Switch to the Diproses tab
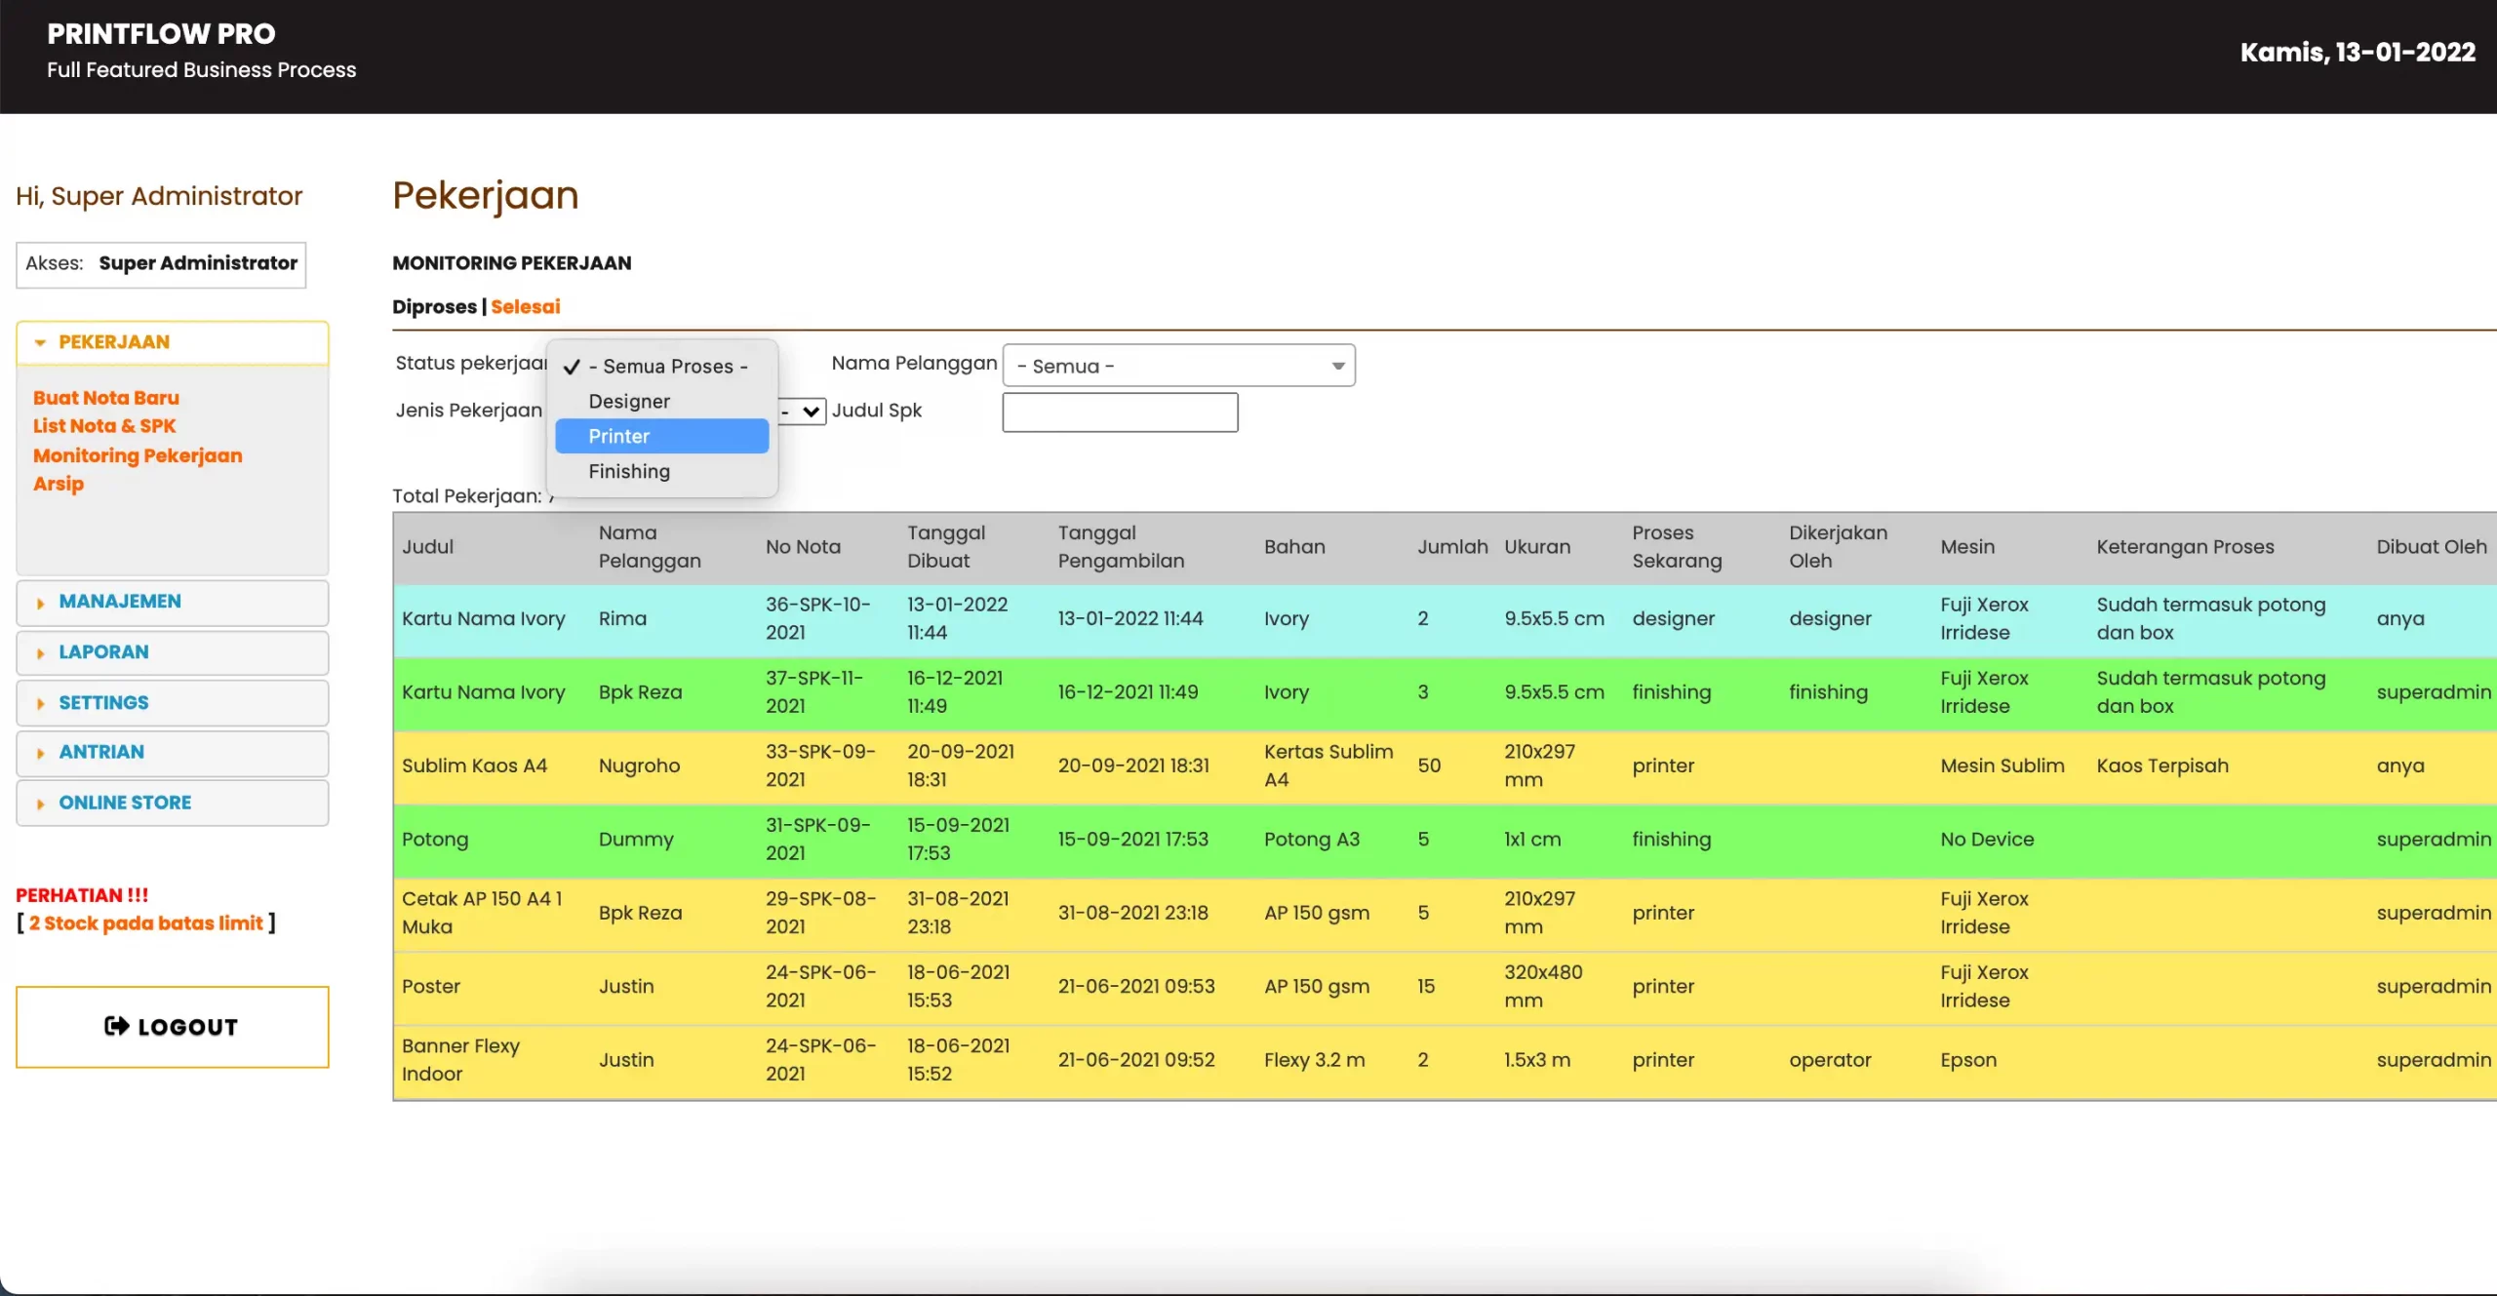The image size is (2497, 1296). (434, 306)
